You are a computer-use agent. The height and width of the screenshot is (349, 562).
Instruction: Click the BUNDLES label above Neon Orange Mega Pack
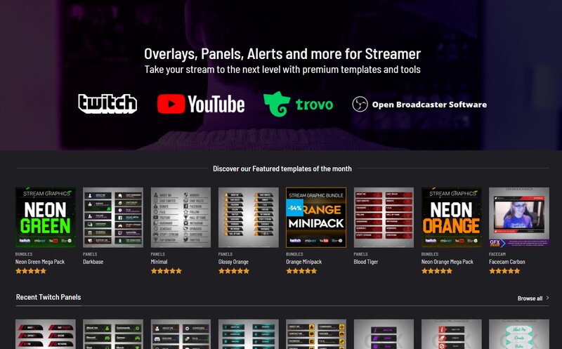click(430, 254)
